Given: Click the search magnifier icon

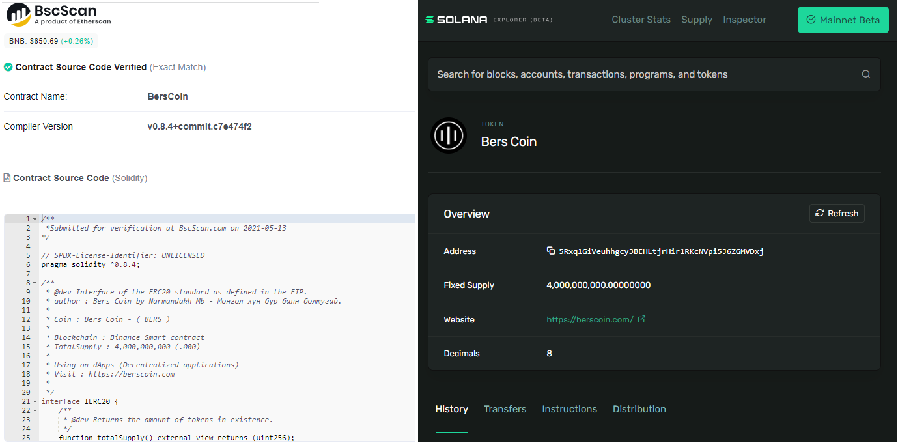Looking at the screenshot, I should [x=865, y=74].
